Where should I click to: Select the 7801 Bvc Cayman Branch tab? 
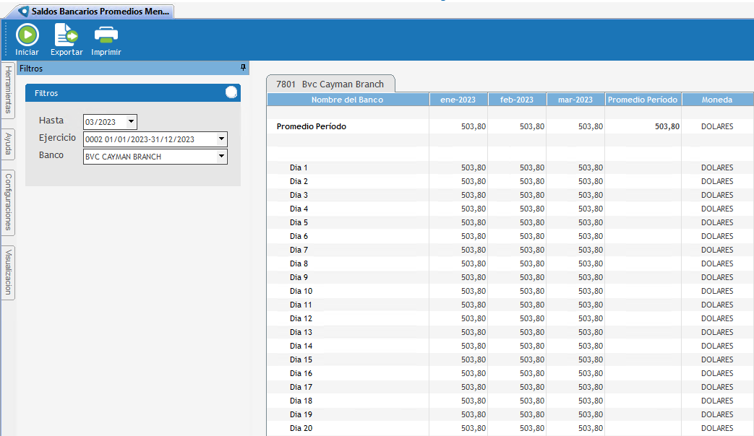tap(330, 84)
